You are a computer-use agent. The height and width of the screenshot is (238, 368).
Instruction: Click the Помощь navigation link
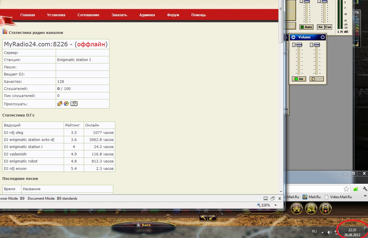[x=198, y=15]
